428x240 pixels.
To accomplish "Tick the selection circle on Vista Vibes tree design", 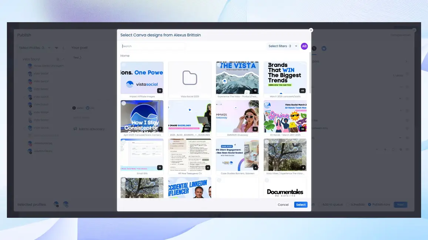I will pyautogui.click(x=267, y=142).
